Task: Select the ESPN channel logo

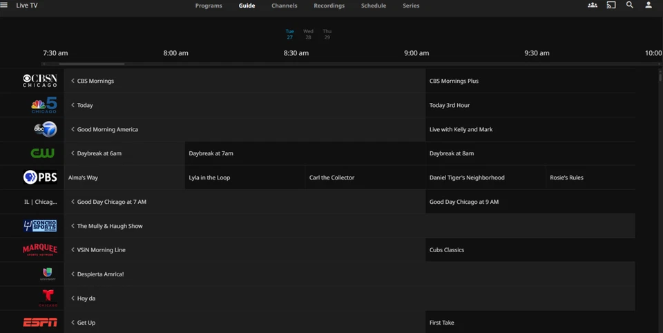Action: [40, 323]
